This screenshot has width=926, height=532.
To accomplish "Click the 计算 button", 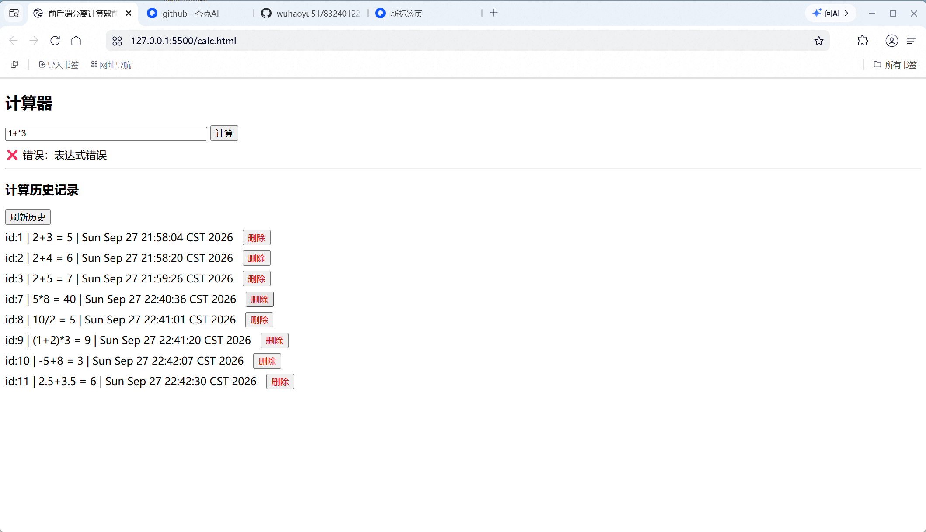I will point(224,133).
